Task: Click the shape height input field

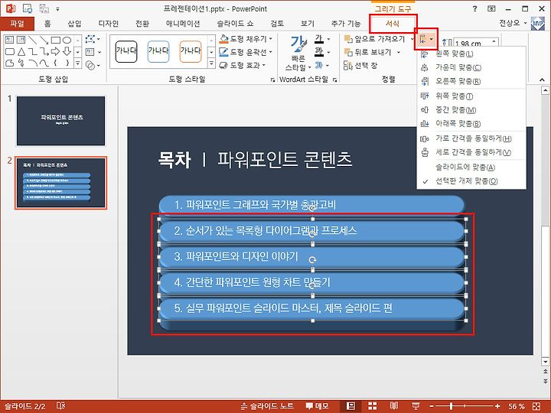Action: point(473,43)
